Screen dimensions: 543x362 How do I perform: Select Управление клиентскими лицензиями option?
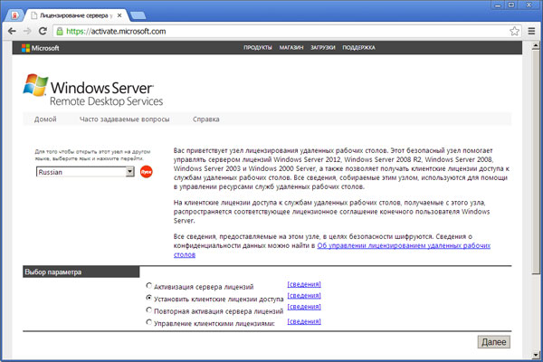149,322
